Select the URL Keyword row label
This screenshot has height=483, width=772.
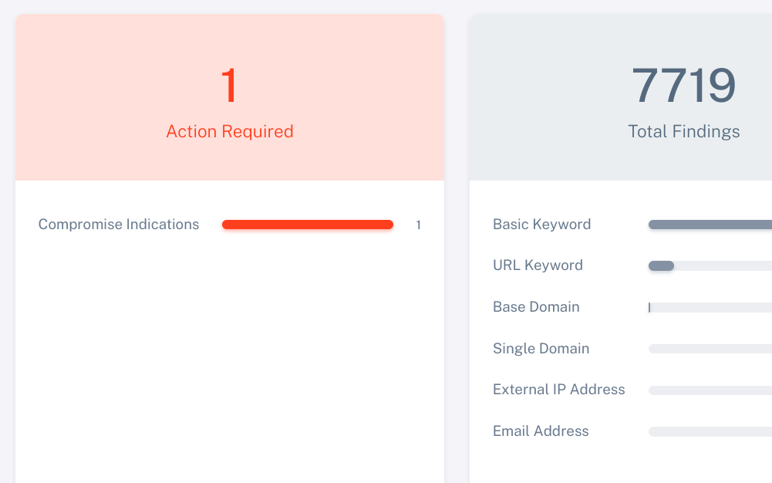point(538,265)
